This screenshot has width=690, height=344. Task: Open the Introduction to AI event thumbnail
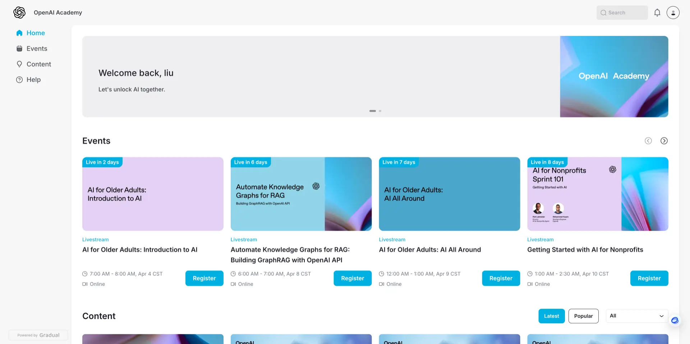153,194
